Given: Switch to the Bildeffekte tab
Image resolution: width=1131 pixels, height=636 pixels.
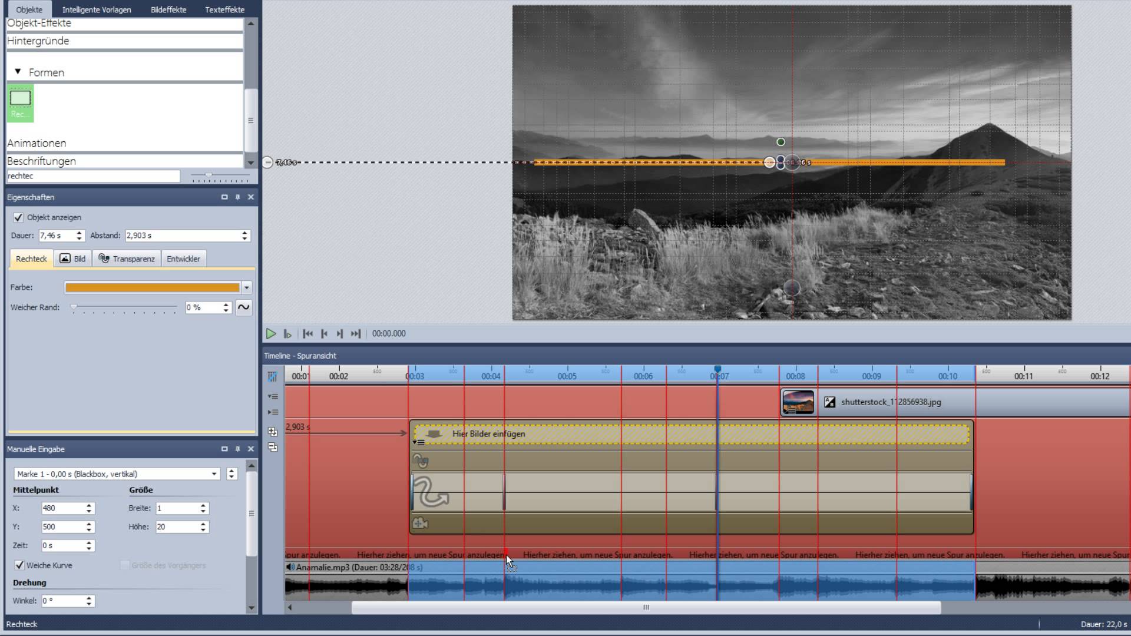Looking at the screenshot, I should 168,9.
